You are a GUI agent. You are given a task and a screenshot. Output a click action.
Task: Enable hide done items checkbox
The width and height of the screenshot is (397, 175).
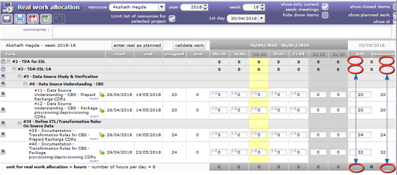click(325, 15)
